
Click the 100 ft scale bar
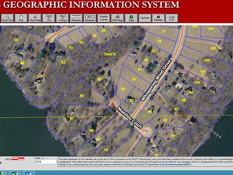click(x=18, y=159)
